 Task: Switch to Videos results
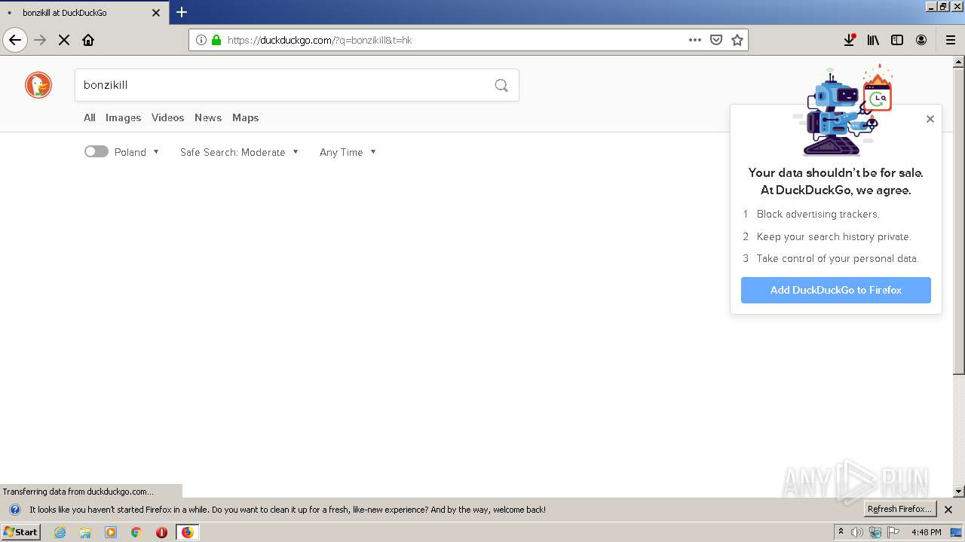coord(167,117)
